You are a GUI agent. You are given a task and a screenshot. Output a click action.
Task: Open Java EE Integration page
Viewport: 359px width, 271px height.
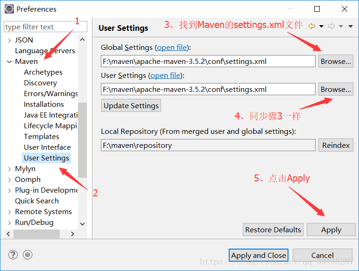pyautogui.click(x=51, y=115)
